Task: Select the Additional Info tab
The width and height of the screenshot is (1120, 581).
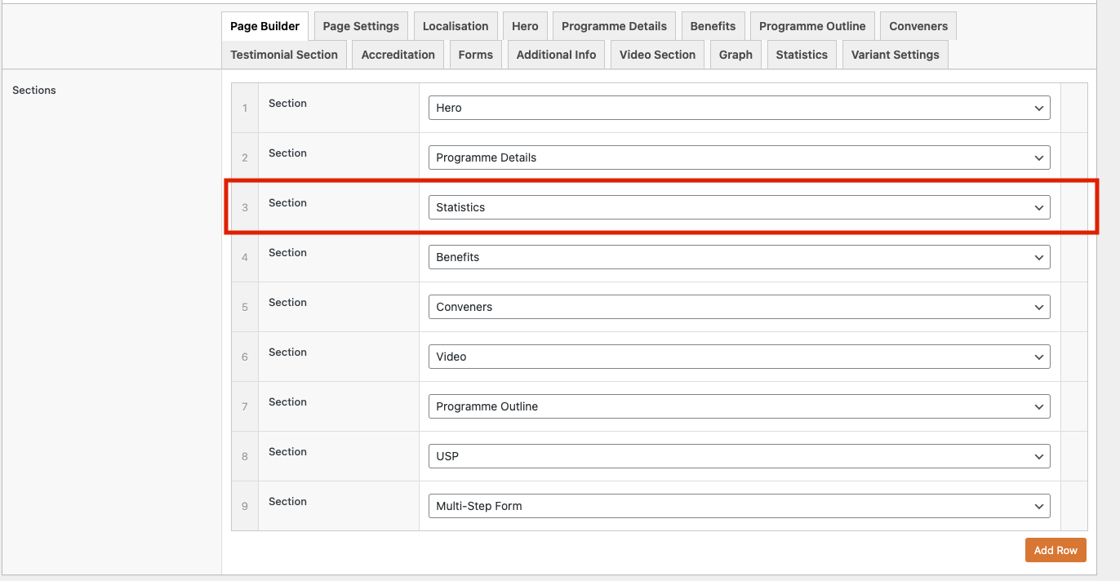Action: tap(556, 55)
